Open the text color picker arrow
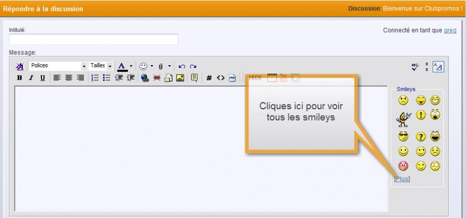466x218 pixels. click(x=131, y=66)
